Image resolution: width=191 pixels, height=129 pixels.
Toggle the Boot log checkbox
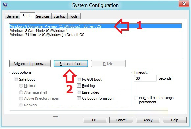79,86
